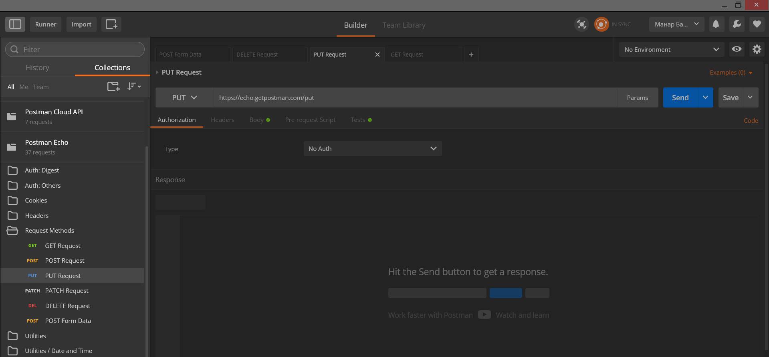This screenshot has width=769, height=357.
Task: Click into the Filter search field
Action: [75, 49]
